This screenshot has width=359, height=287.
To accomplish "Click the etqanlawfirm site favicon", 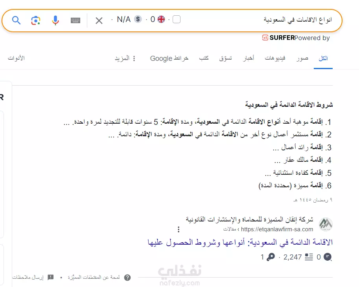I will coord(326,224).
